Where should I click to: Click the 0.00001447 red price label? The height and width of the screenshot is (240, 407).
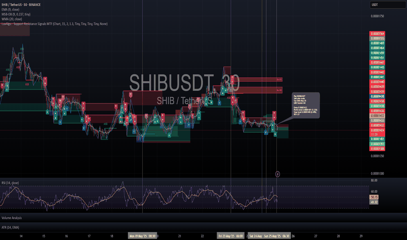377,62
